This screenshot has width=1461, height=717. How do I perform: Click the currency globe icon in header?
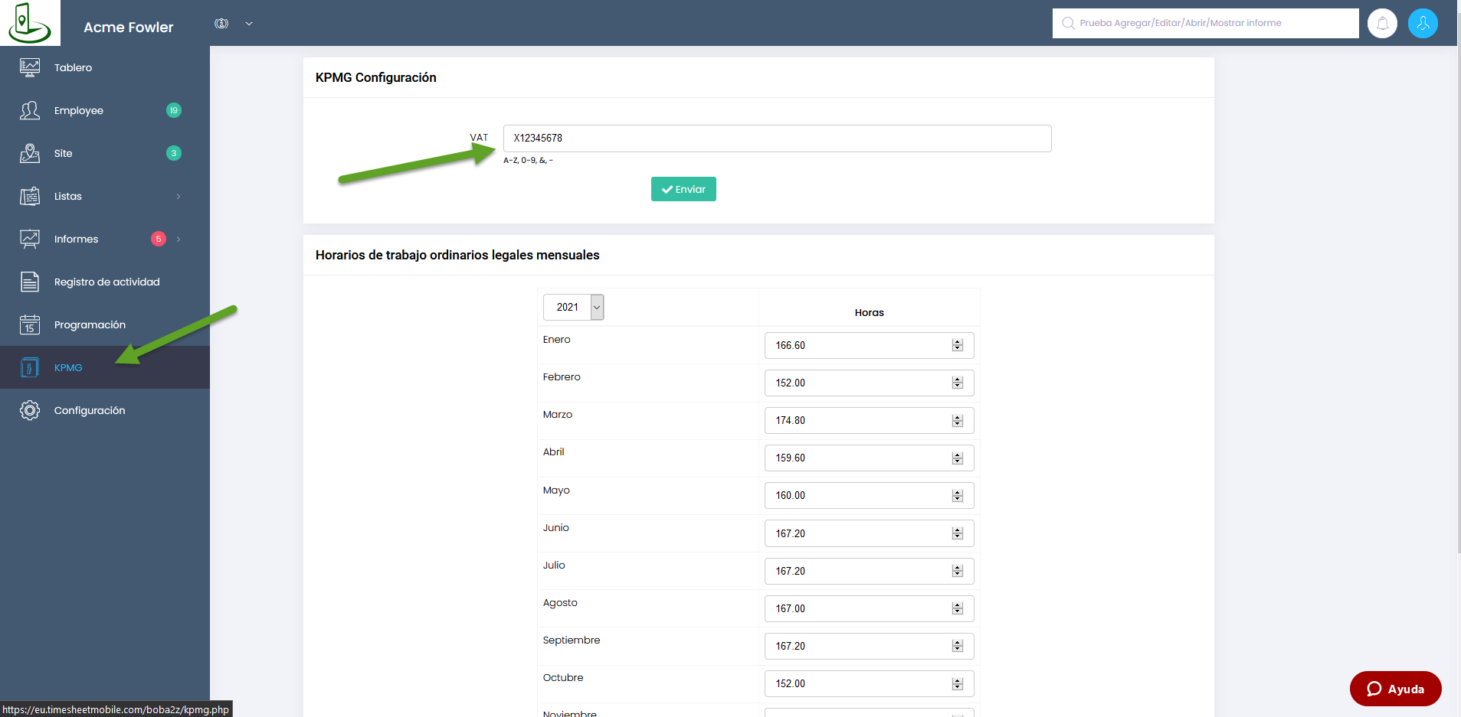pos(221,24)
